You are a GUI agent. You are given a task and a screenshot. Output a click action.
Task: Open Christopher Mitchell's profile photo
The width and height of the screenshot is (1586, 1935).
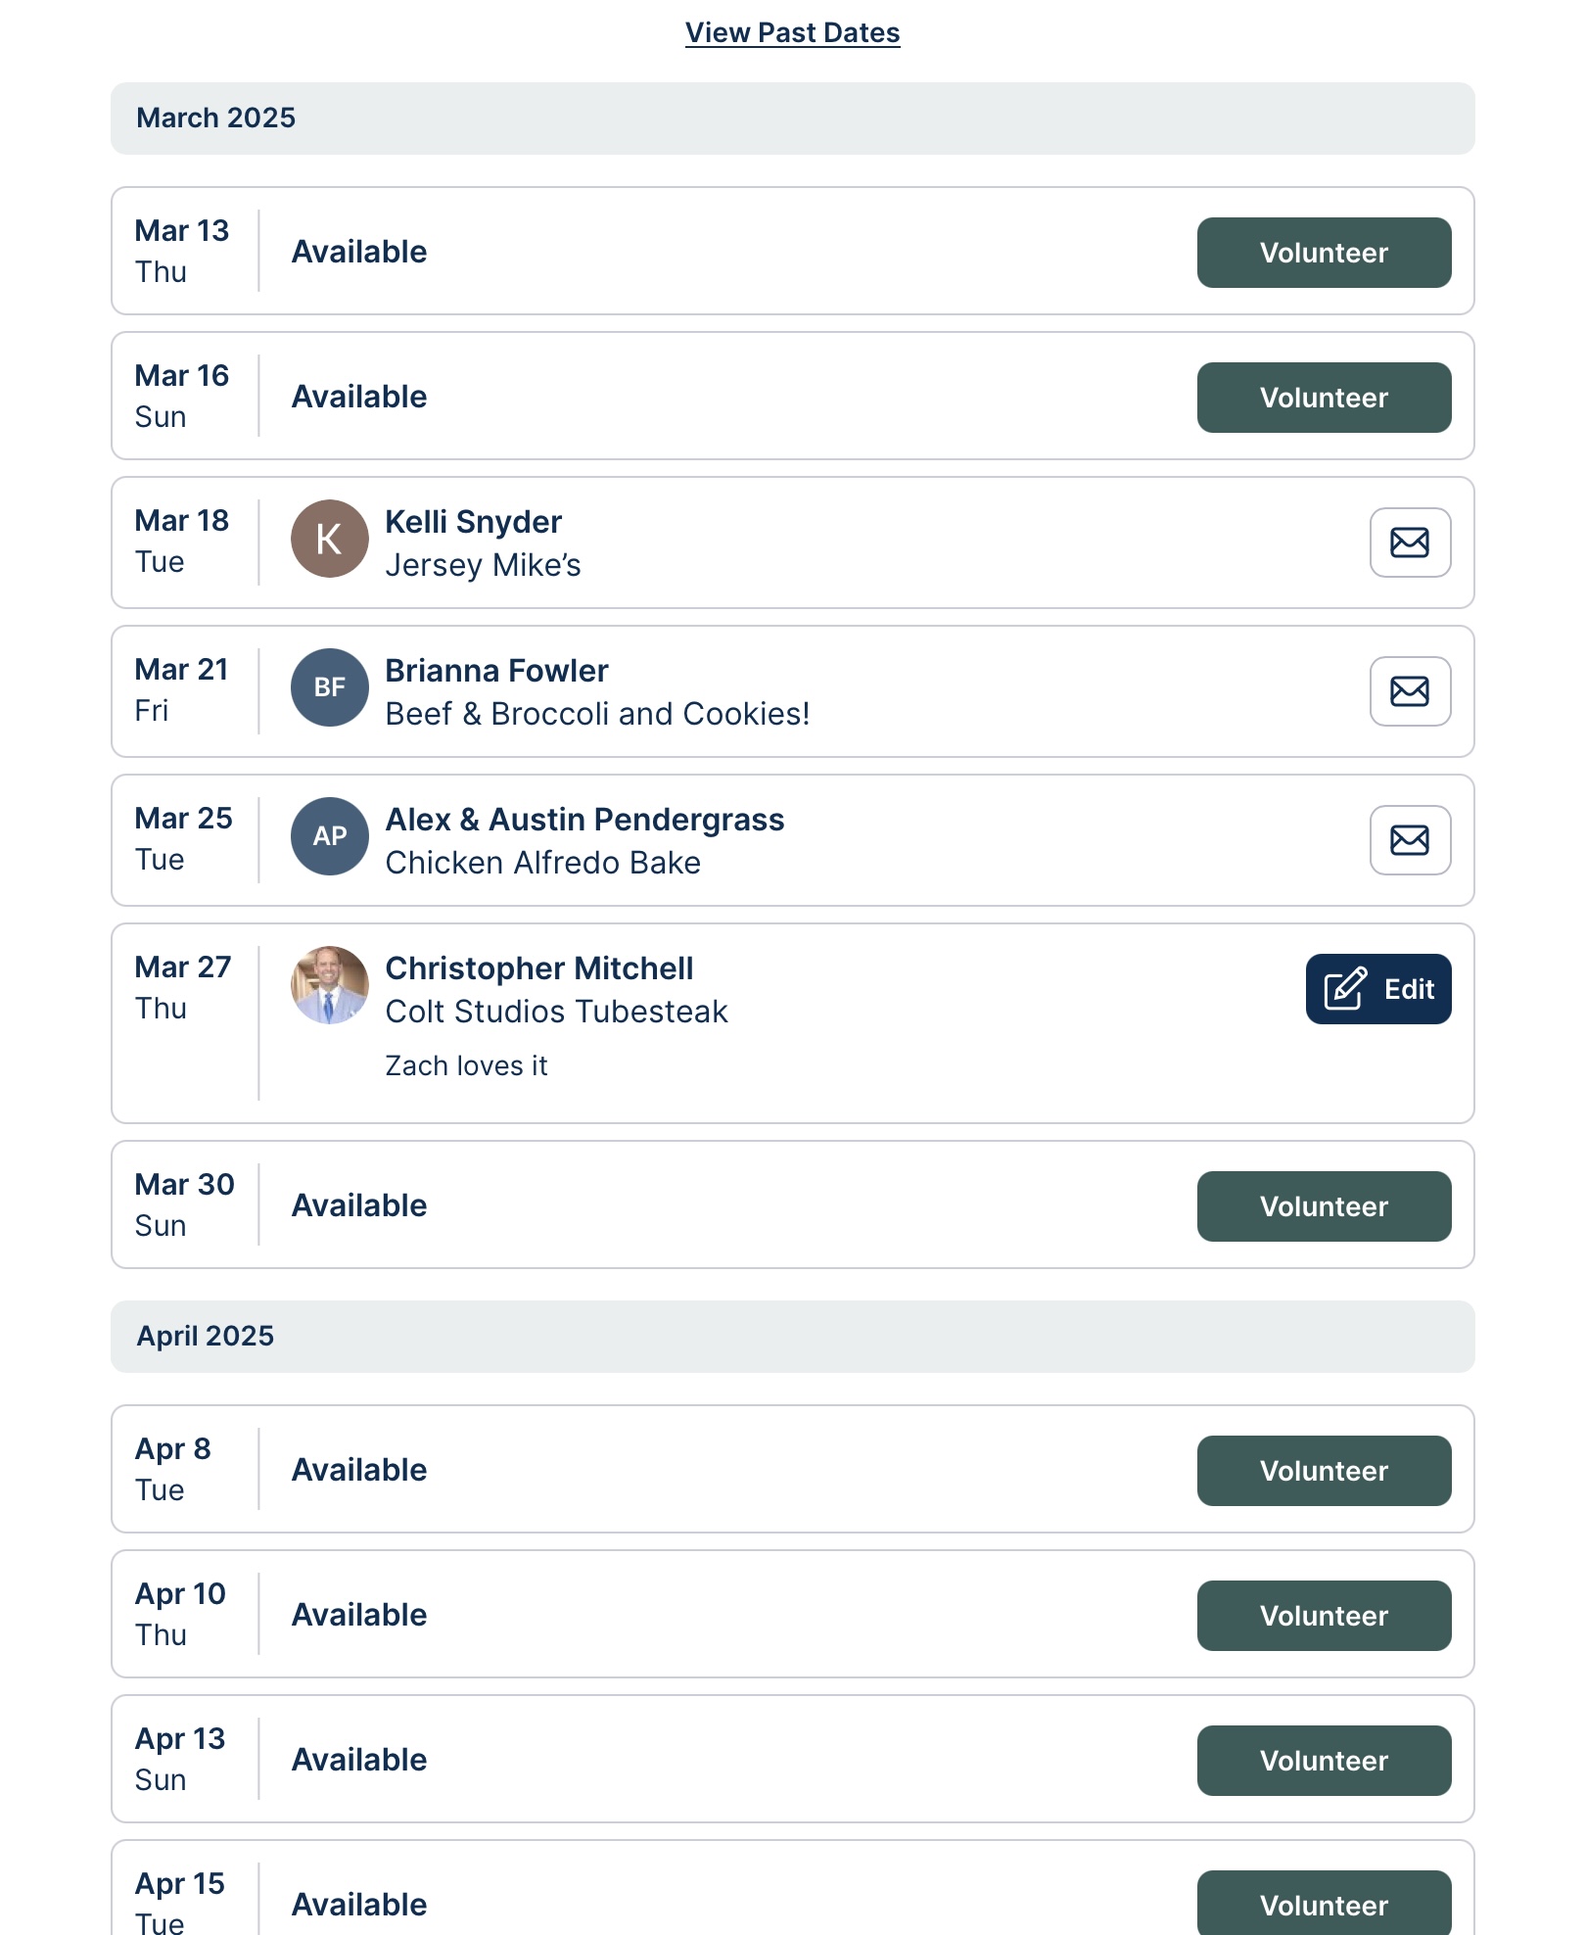coord(330,985)
